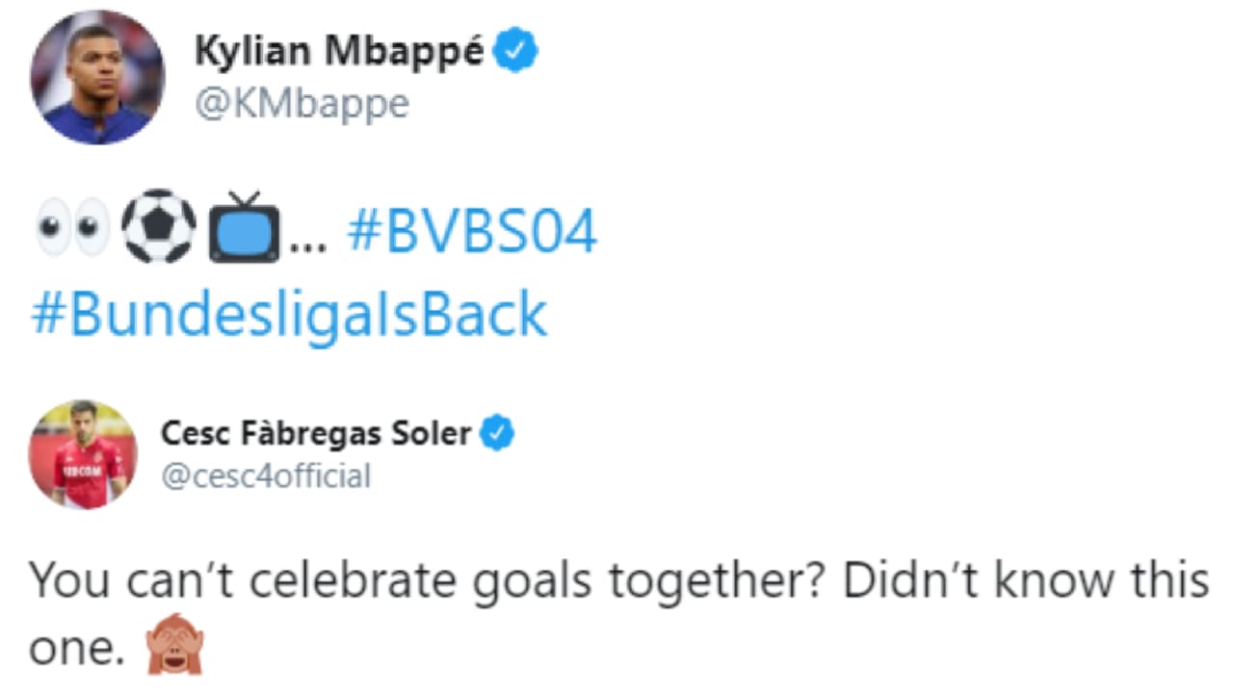Click Kylian Mbappé's profile picture
Screen dimensions: 1233x693
click(x=97, y=78)
